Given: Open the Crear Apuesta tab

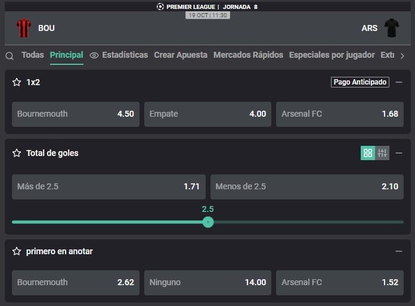Looking at the screenshot, I should click(x=181, y=55).
